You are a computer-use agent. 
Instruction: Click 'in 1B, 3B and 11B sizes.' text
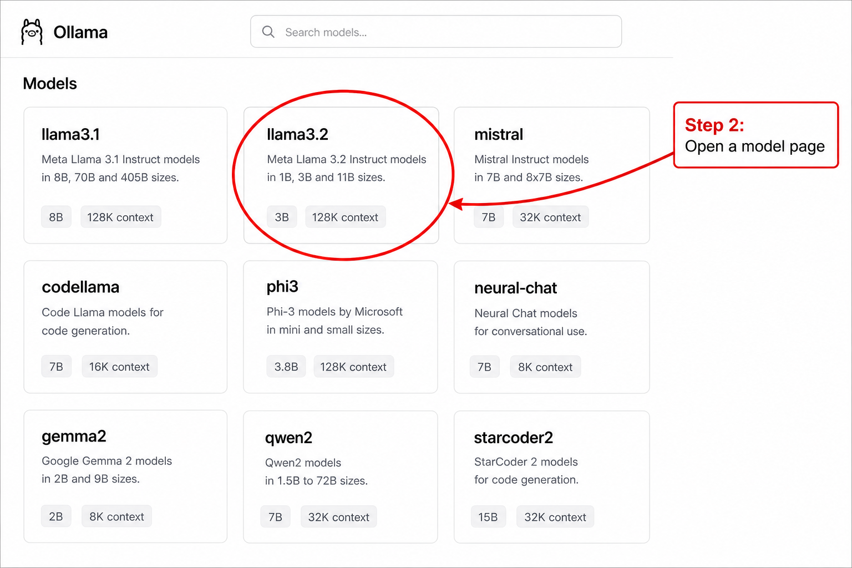pos(326,177)
